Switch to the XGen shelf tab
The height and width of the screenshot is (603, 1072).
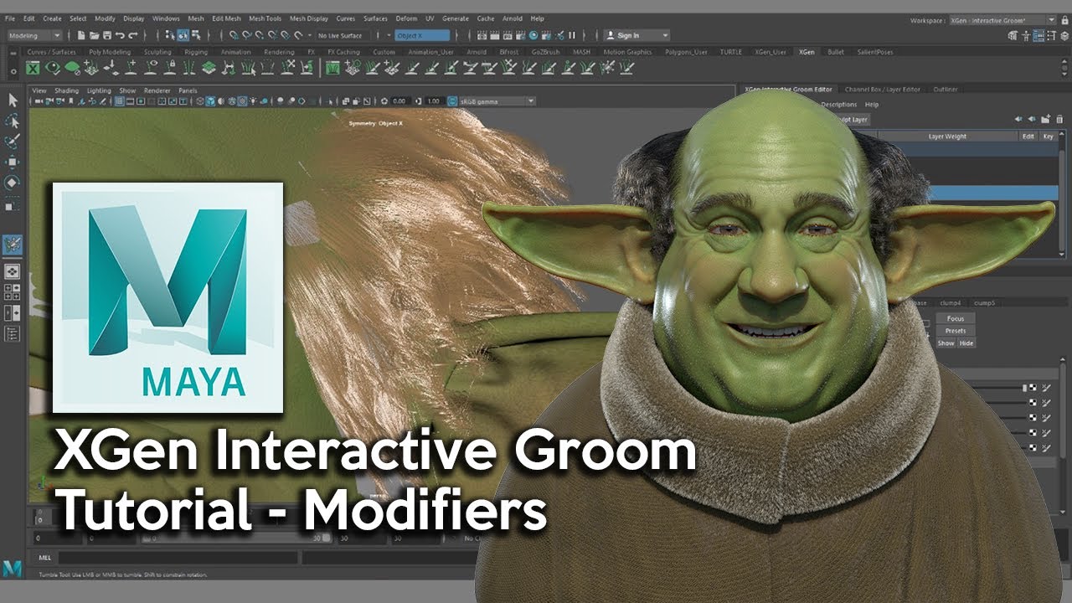(807, 52)
